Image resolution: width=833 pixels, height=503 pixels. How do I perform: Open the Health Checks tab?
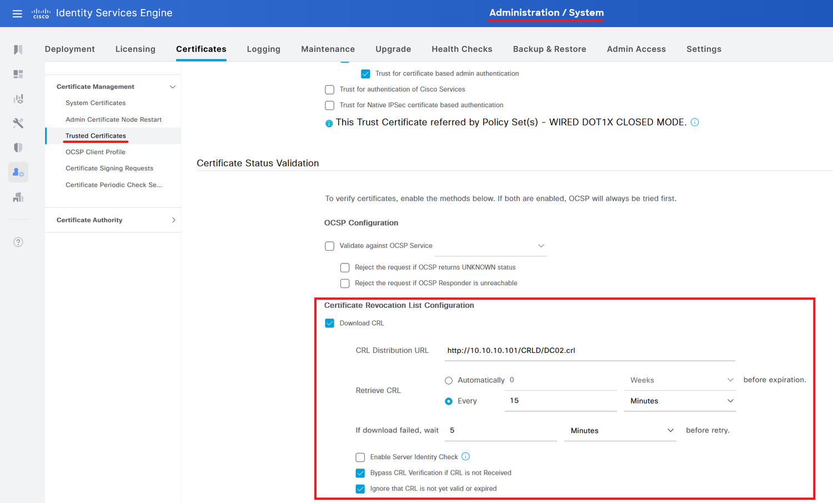tap(462, 49)
